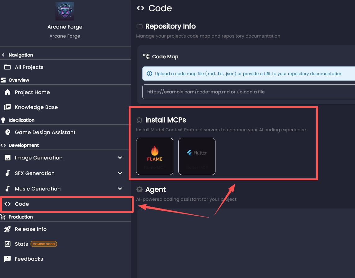Click the Release Info rocket icon
Viewport: 355px width, 278px height.
7,229
